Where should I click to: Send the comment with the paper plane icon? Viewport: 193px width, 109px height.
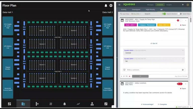183,70
